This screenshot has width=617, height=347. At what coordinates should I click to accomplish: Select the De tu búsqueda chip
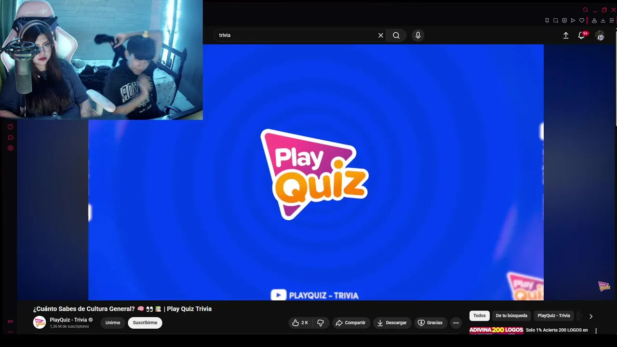[x=511, y=316]
